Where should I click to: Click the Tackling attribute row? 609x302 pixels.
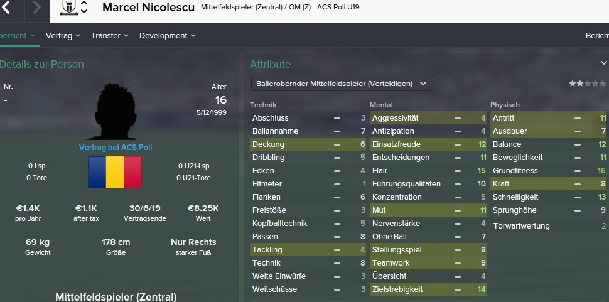[308, 250]
